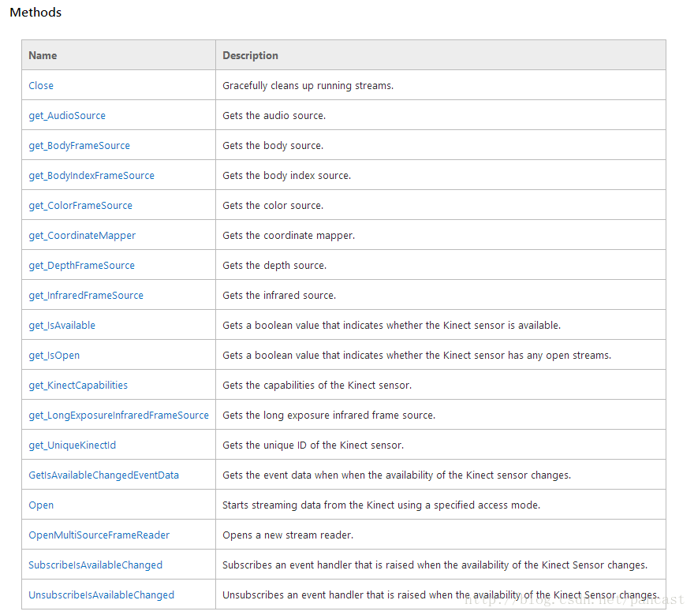Open the get_IsOpen method link
The image size is (694, 615).
(54, 356)
